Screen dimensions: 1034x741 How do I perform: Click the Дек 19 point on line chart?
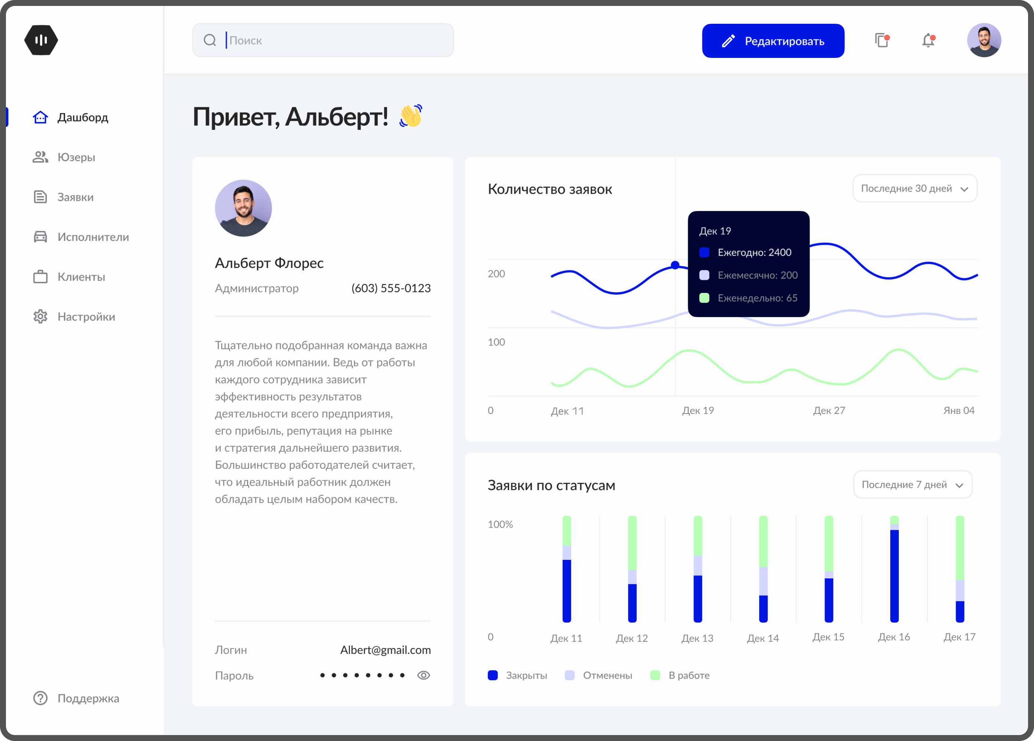point(675,265)
